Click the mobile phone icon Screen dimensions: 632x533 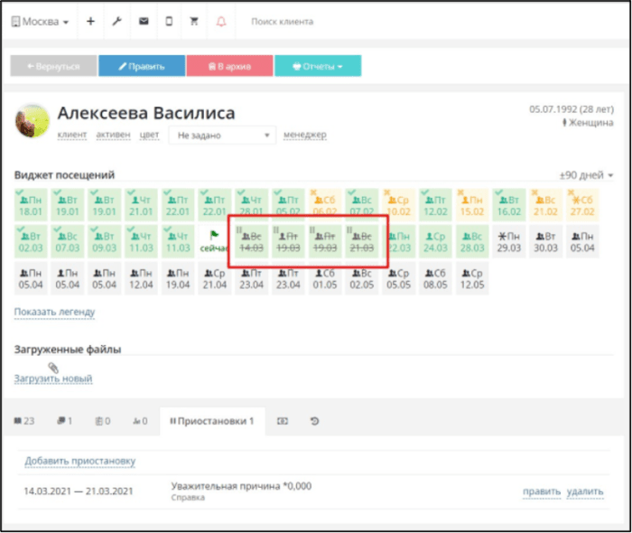click(x=169, y=22)
